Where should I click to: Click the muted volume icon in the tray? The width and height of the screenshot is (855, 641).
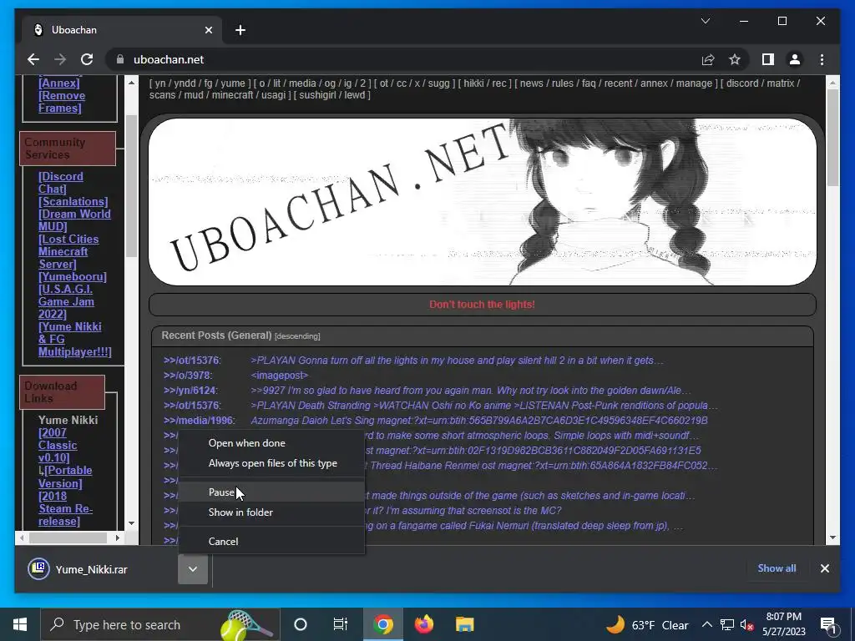click(746, 624)
